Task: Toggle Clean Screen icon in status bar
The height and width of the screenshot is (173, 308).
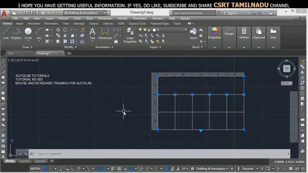Action: pos(297,169)
